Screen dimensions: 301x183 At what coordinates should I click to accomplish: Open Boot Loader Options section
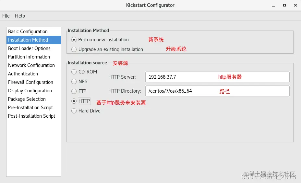(x=34, y=48)
